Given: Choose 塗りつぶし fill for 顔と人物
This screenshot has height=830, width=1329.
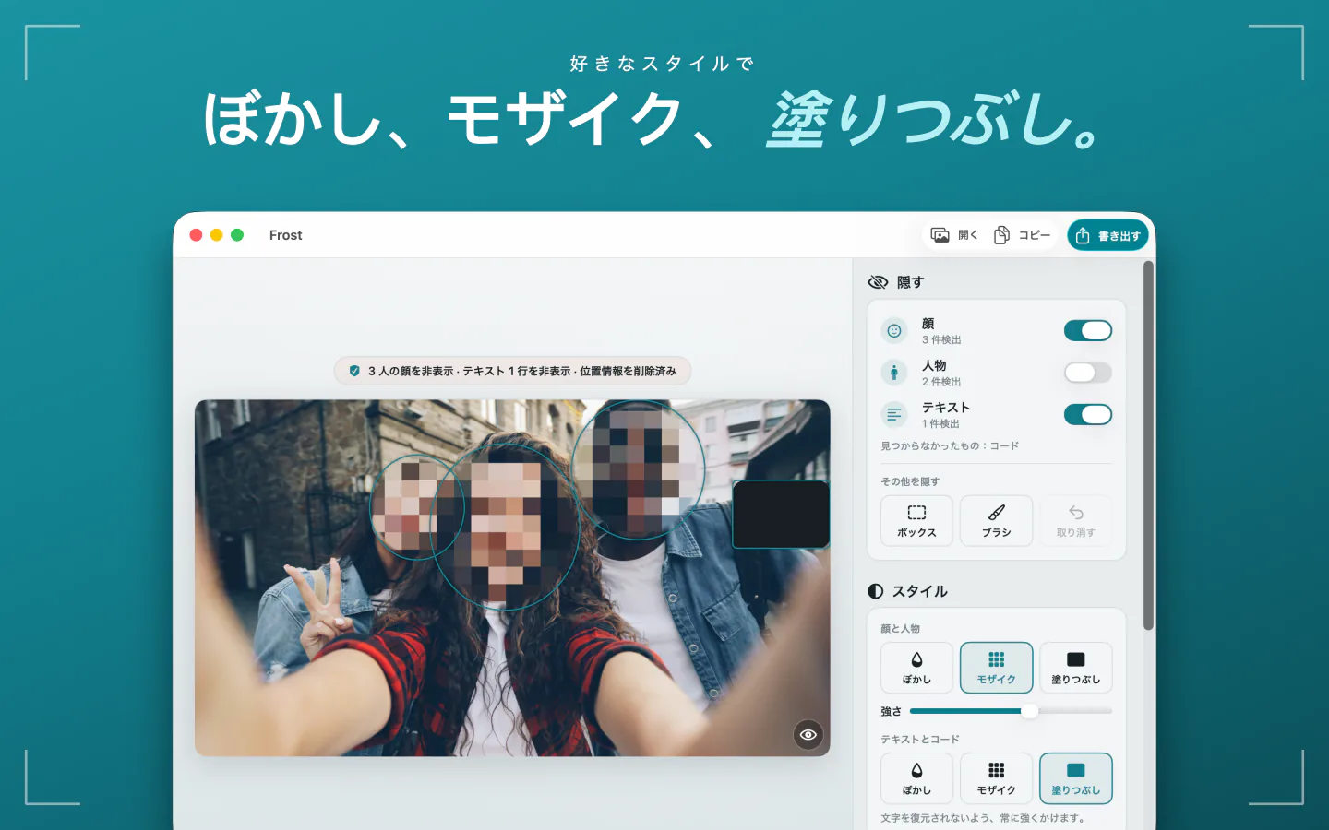Looking at the screenshot, I should 1076,668.
